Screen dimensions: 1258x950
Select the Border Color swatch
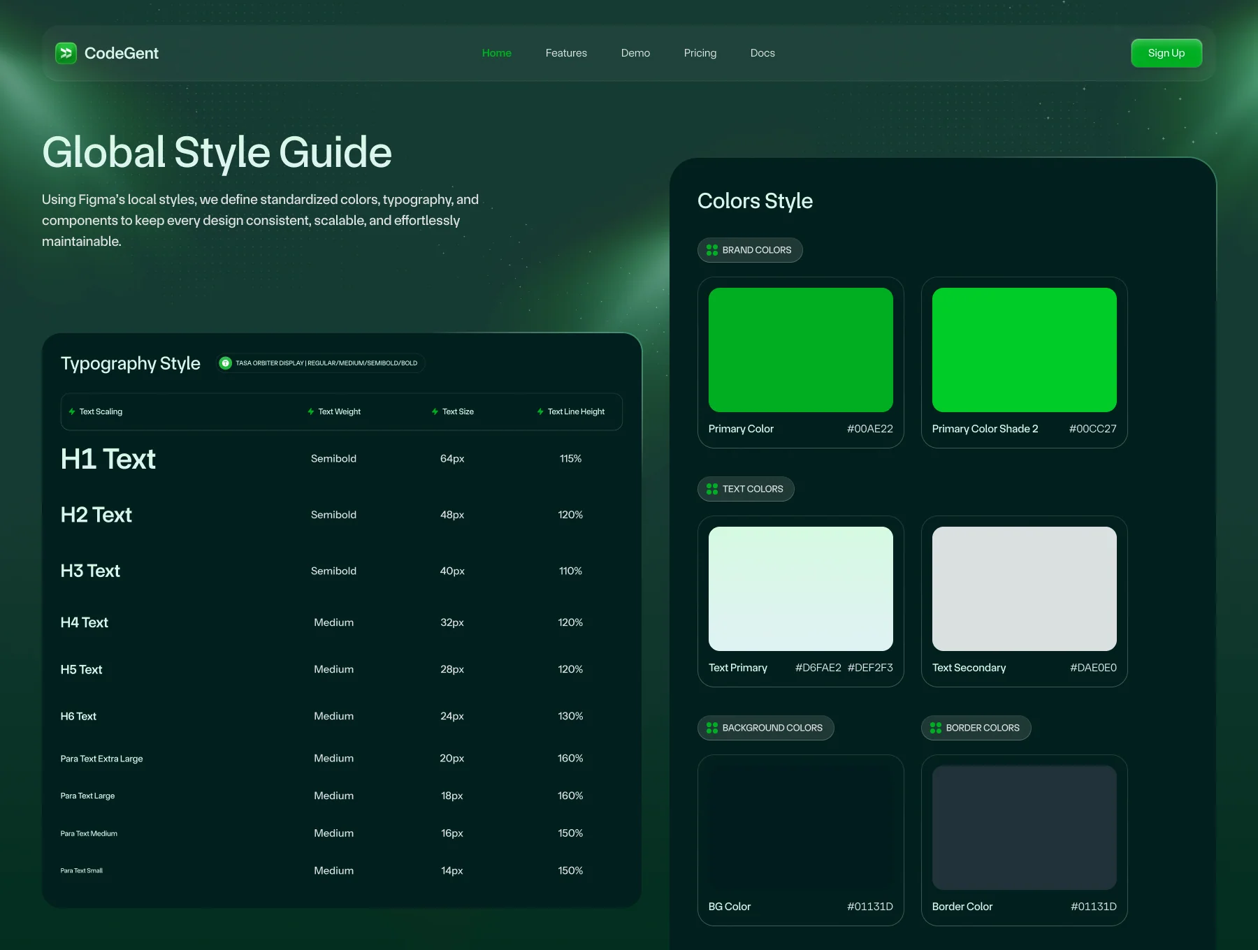[x=1025, y=828]
